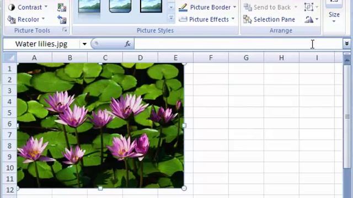Select row 1 header
Image resolution: width=353 pixels, height=198 pixels.
tap(10, 68)
